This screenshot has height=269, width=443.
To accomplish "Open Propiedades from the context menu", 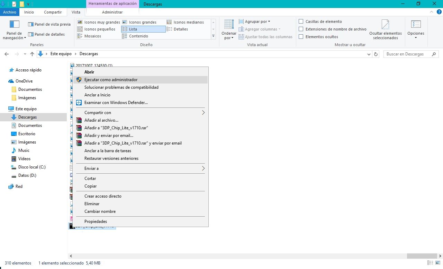I will pos(141,222).
